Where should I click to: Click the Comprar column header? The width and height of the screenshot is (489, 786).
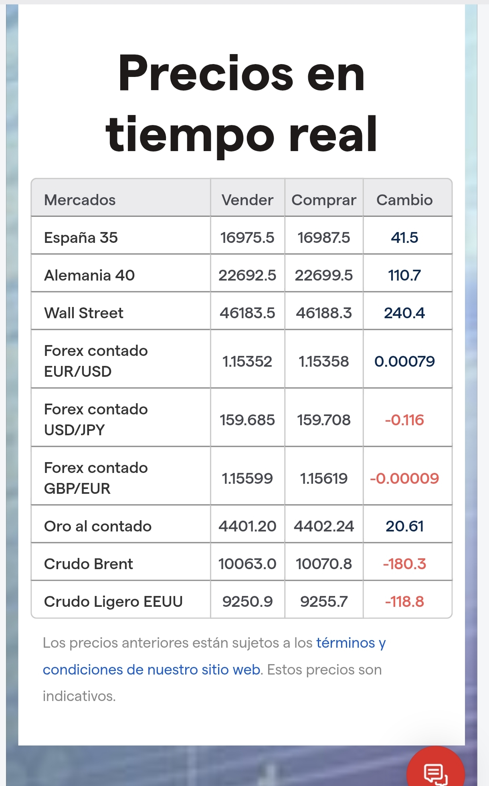[x=323, y=200]
